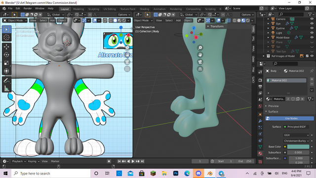Open the Playback dropdown in timeline
316x178 pixels.
19,161
